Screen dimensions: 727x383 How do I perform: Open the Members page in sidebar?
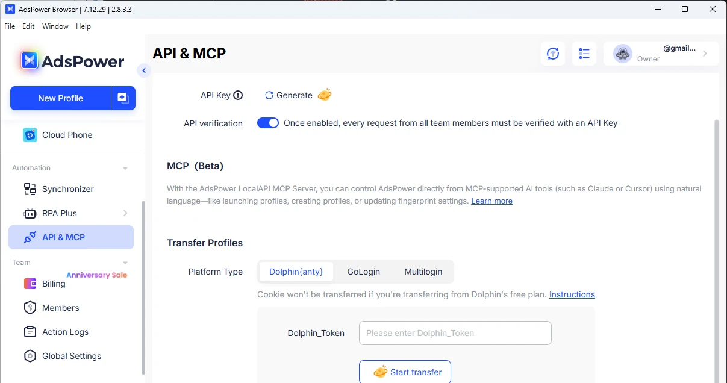(x=60, y=308)
